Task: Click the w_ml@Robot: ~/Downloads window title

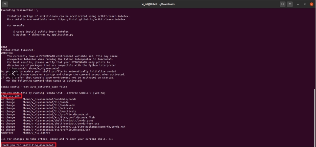Action: coord(158,4)
